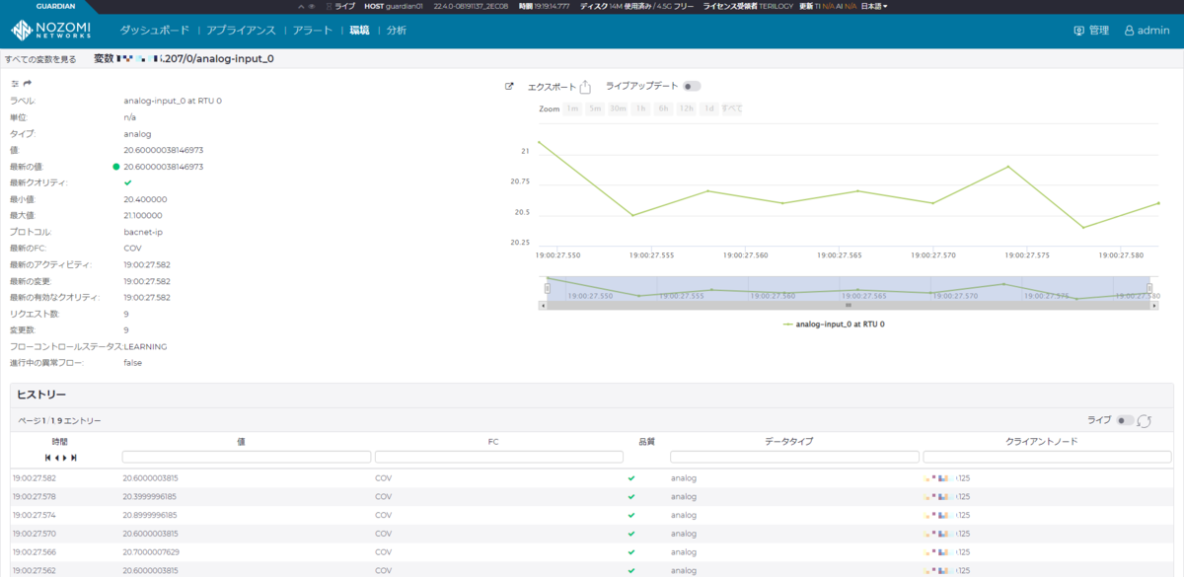This screenshot has height=577, width=1184.
Task: Set chart zoom to すべて
Action: 732,108
